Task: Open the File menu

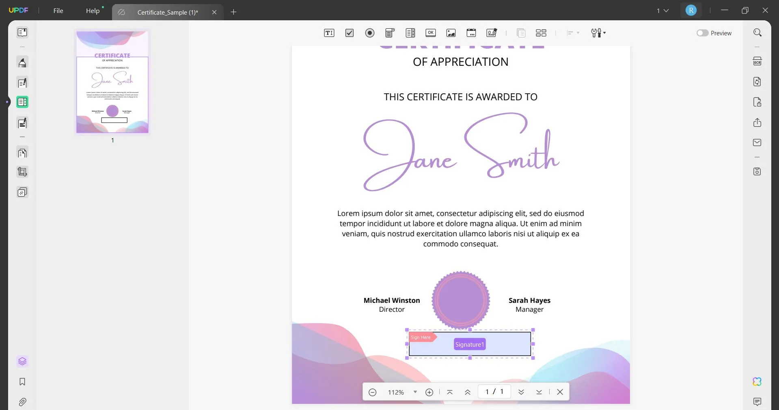Action: pos(58,11)
